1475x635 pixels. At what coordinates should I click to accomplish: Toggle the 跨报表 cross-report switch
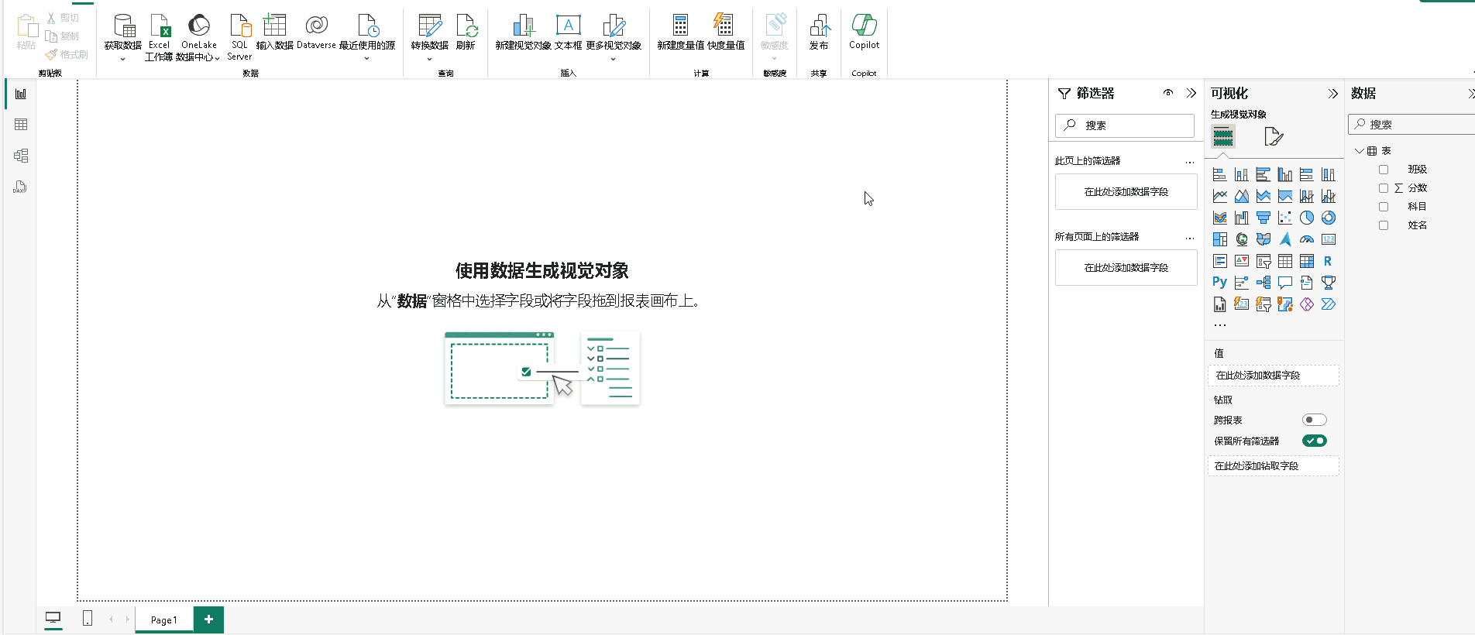pyautogui.click(x=1315, y=420)
